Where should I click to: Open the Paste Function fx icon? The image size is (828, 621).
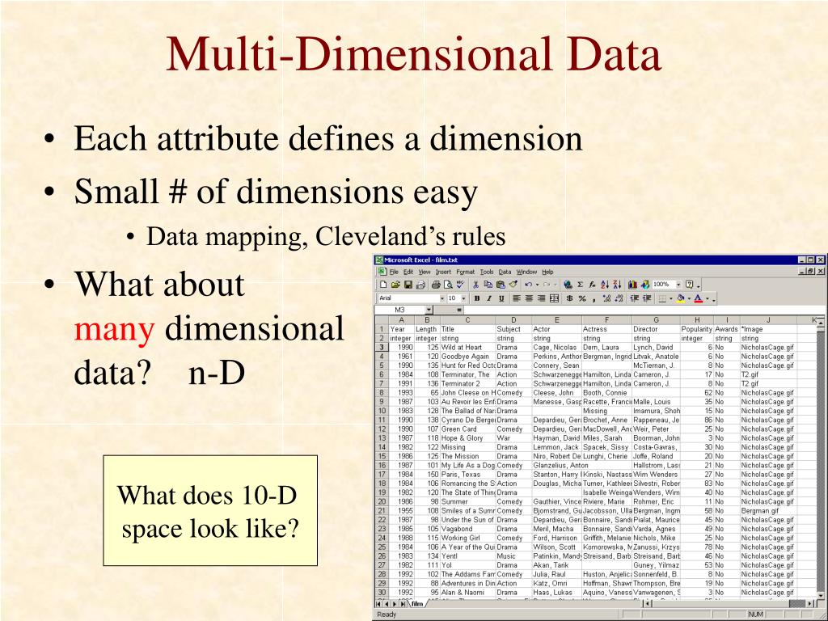pos(592,285)
